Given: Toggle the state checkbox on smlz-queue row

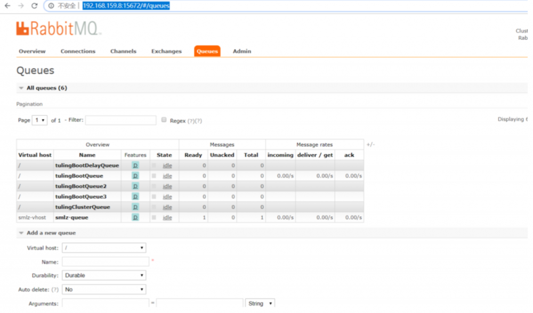Looking at the screenshot, I should 154,217.
